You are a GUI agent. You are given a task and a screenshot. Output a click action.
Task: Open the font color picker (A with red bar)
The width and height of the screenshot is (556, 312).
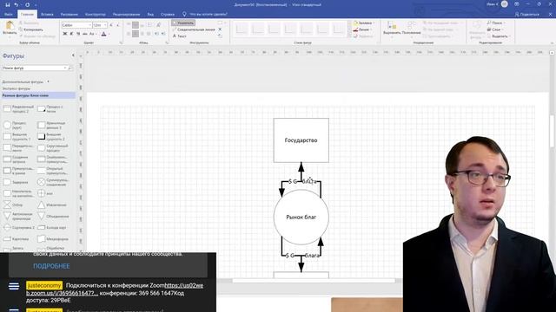click(104, 34)
